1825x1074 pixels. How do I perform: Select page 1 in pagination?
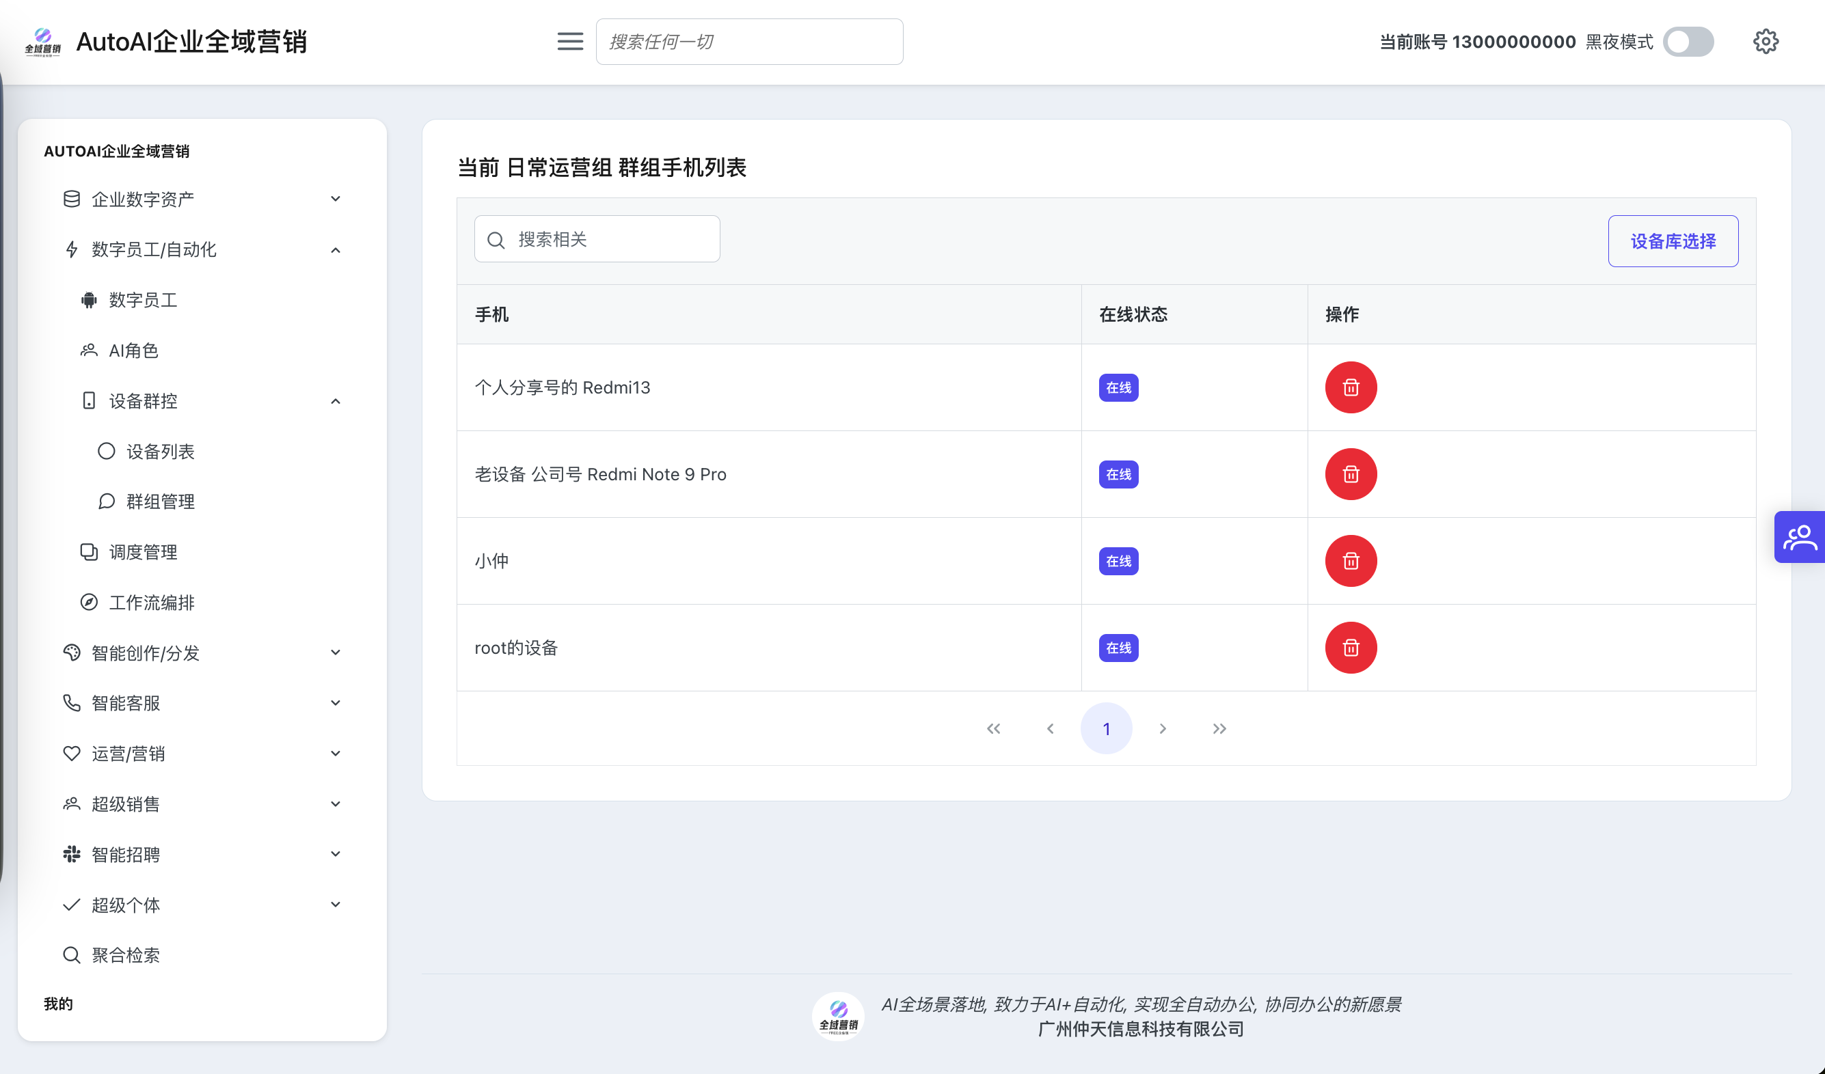pos(1106,729)
